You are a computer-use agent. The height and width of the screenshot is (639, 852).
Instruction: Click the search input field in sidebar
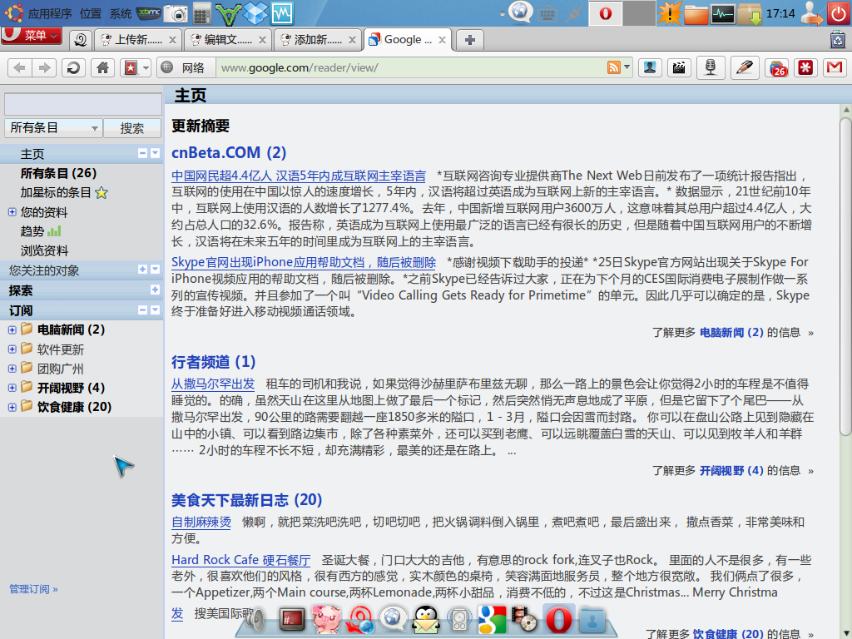coord(82,104)
